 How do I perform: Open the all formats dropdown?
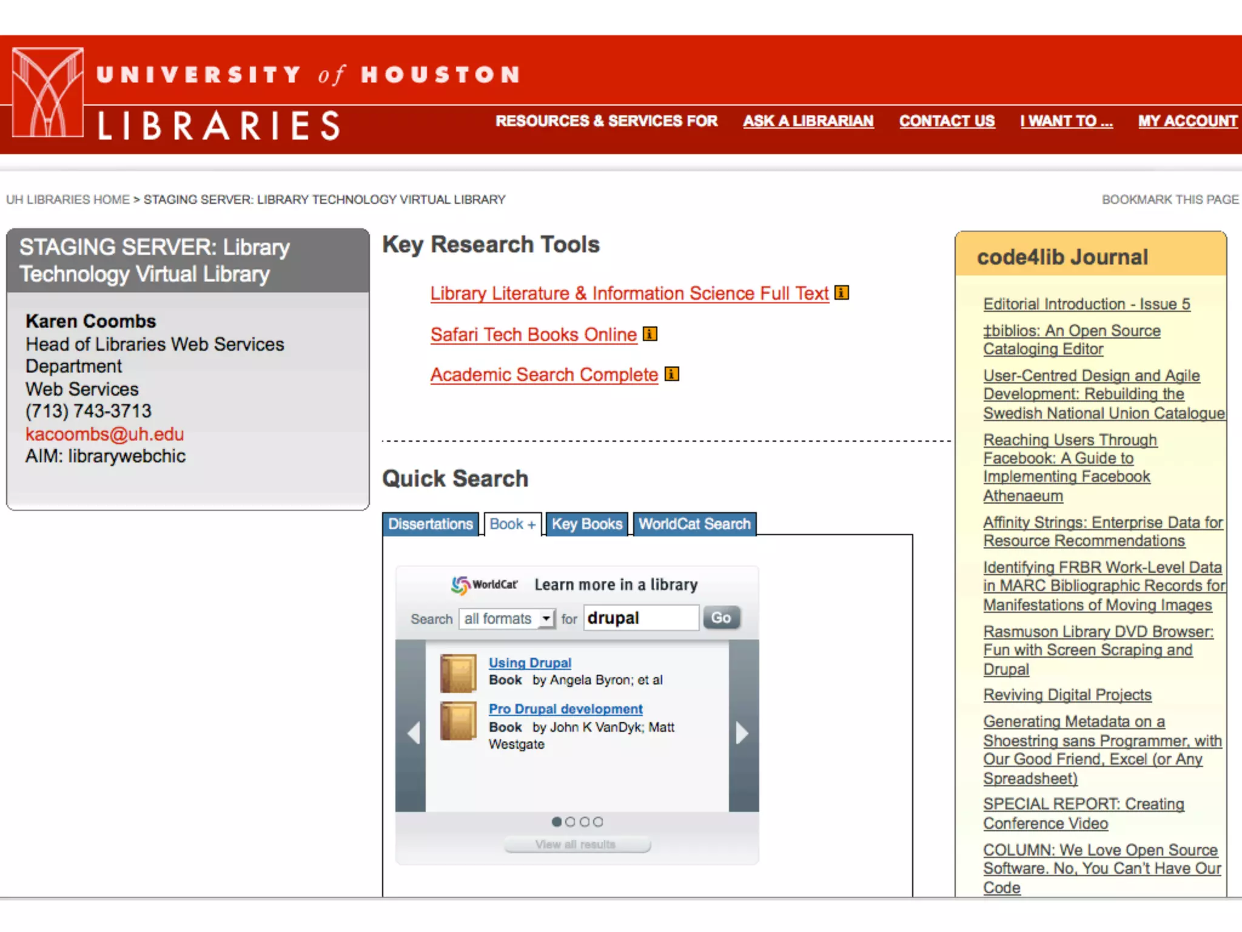coord(507,618)
